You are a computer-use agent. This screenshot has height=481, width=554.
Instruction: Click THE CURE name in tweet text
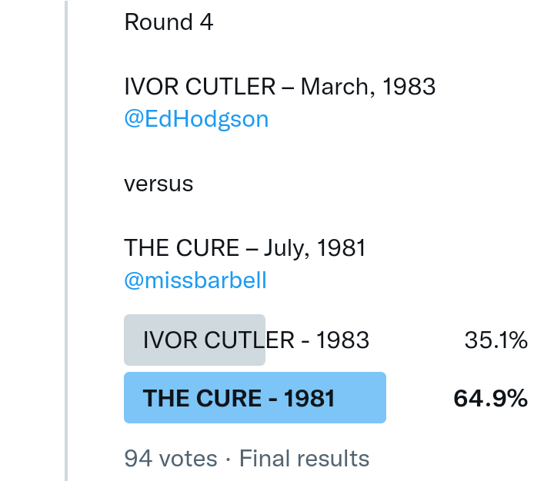click(181, 248)
